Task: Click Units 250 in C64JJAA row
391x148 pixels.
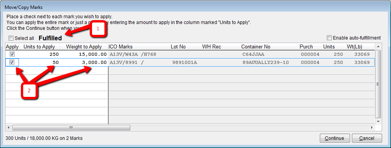Action: tap(338, 55)
